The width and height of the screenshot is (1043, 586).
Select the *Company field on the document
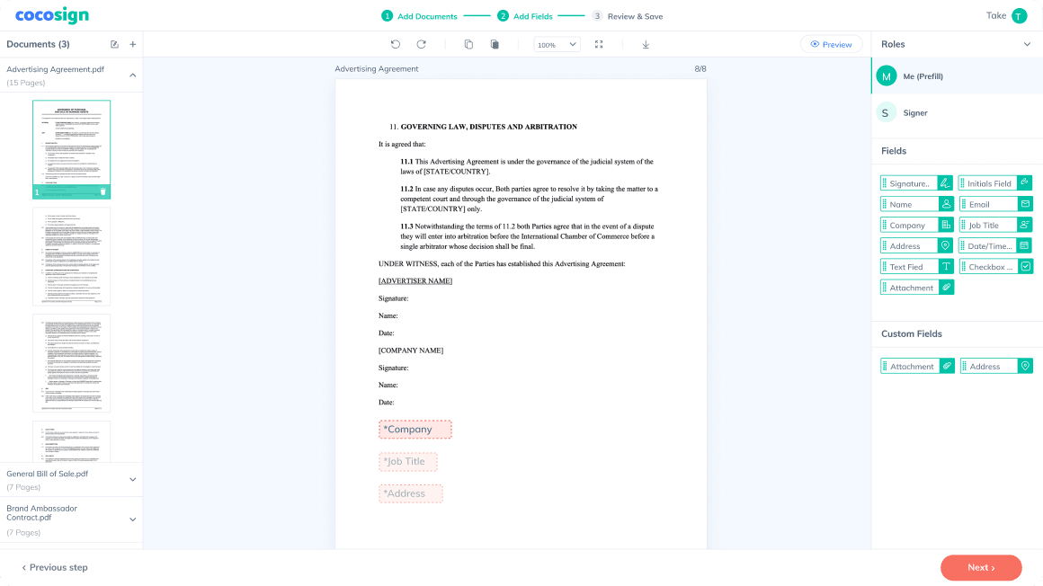click(415, 430)
